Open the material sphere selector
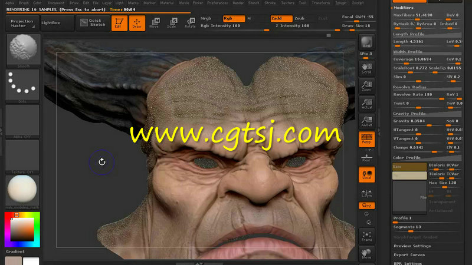Viewport: 472px width, 265px height. click(22, 193)
